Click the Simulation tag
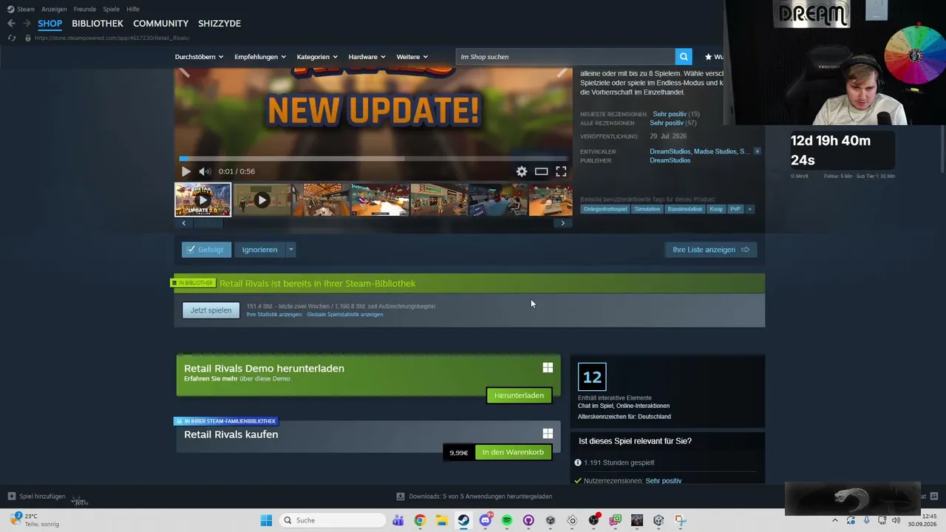The image size is (946, 532). click(x=647, y=209)
